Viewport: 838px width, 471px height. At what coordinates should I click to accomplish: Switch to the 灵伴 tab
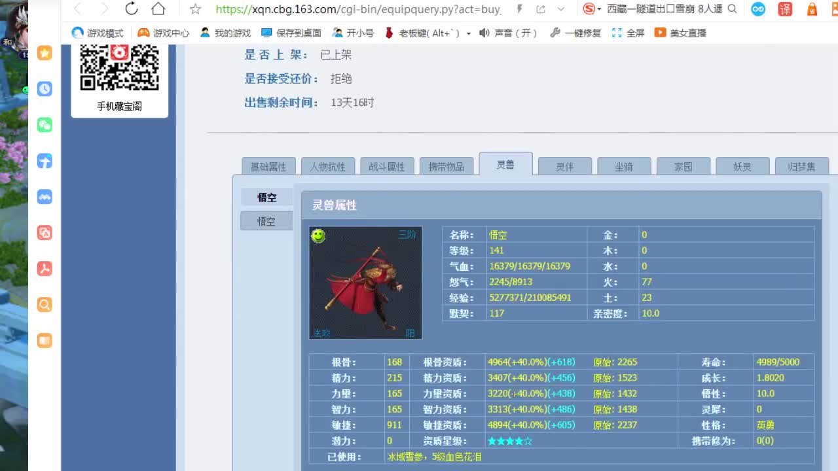click(x=565, y=167)
